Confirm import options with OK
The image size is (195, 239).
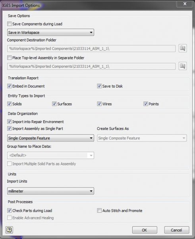coord(145,230)
